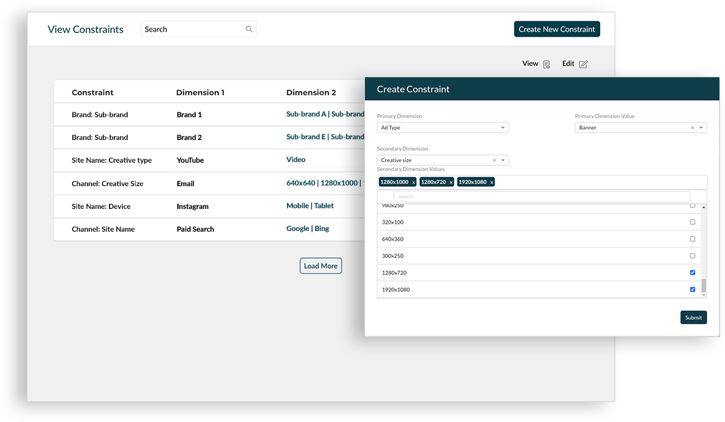The image size is (725, 422).
Task: Check the 640x360 checkbox
Action: pos(692,239)
